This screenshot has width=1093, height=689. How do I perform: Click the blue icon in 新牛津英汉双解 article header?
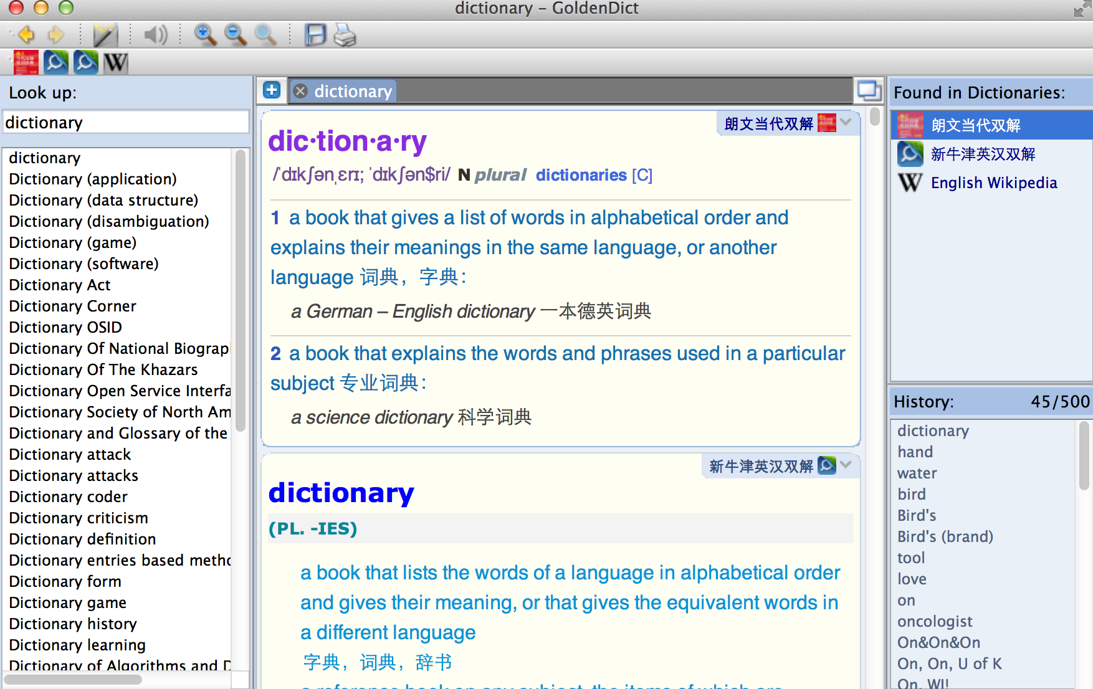click(x=827, y=465)
